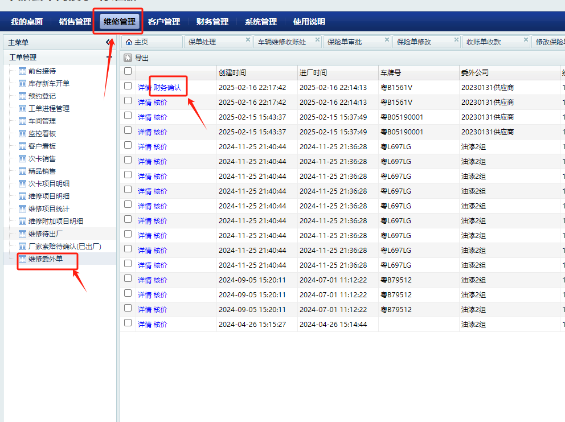Open the 财务管理 menu
This screenshot has width=565, height=422.
pyautogui.click(x=212, y=22)
